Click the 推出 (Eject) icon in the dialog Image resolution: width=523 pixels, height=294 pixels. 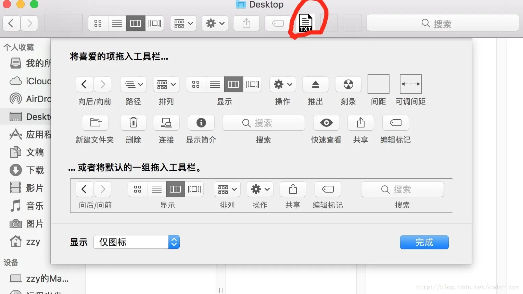pyautogui.click(x=315, y=84)
